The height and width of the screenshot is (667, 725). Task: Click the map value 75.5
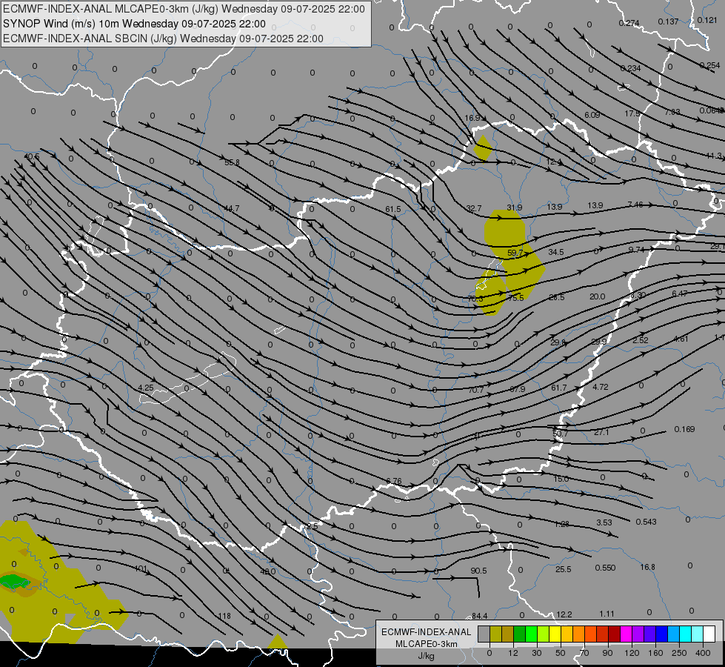tap(515, 298)
